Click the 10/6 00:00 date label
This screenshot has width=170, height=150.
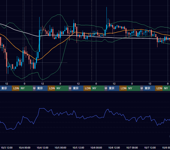click(x=96, y=147)
